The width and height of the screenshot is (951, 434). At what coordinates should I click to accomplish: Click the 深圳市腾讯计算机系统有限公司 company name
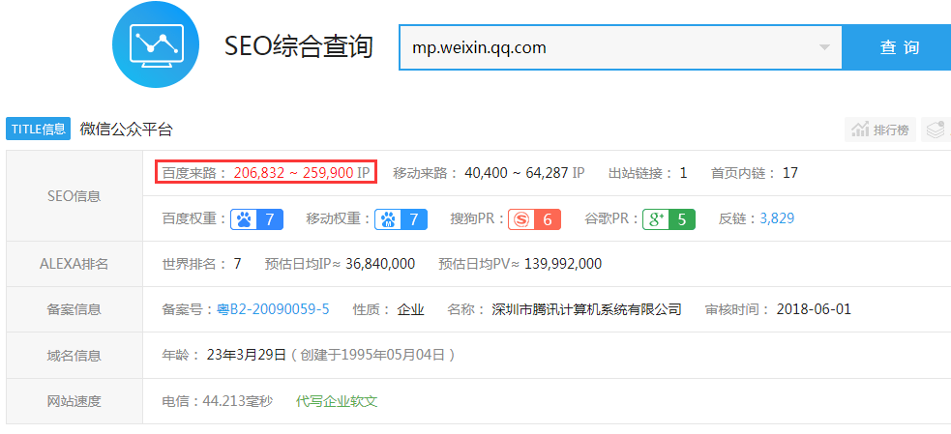coord(586,309)
